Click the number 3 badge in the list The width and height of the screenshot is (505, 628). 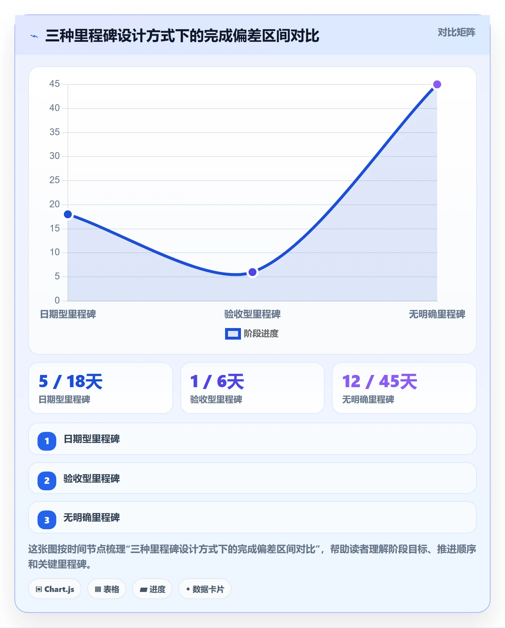tap(47, 520)
